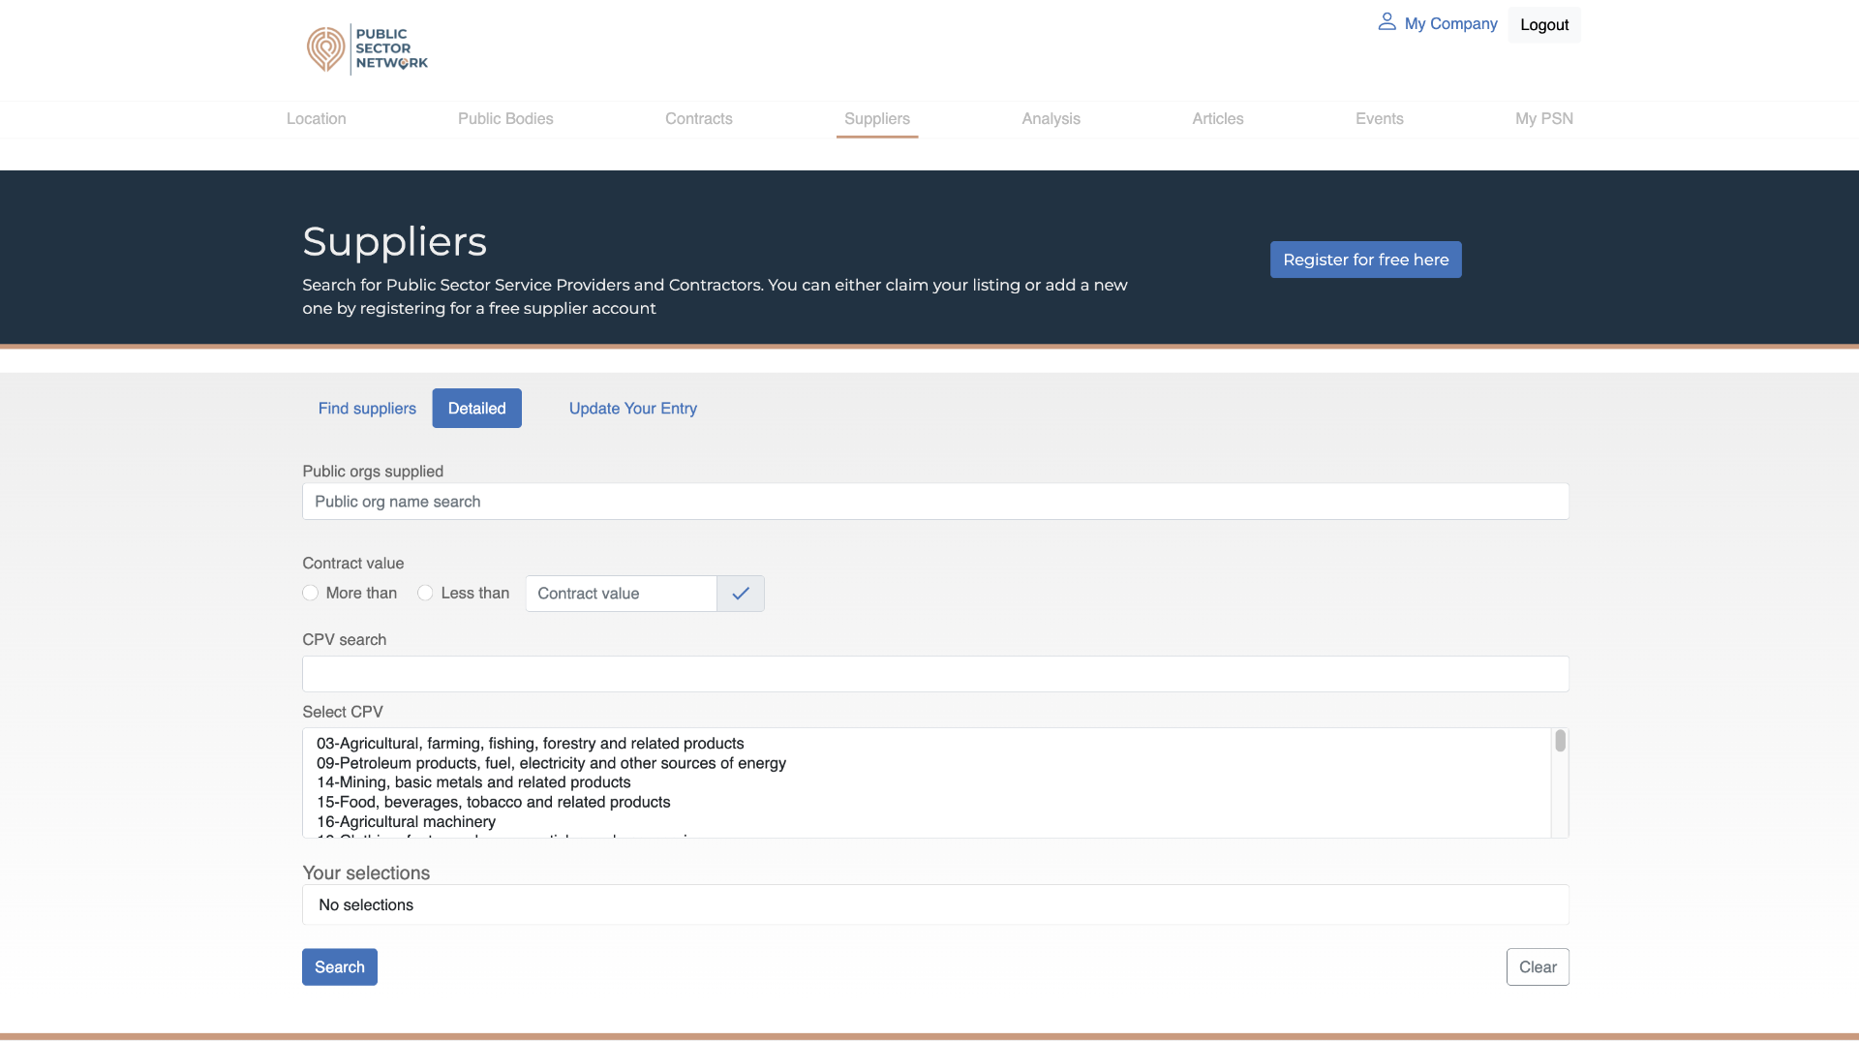Open the My Company link
Image resolution: width=1859 pixels, height=1041 pixels.
[x=1450, y=23]
